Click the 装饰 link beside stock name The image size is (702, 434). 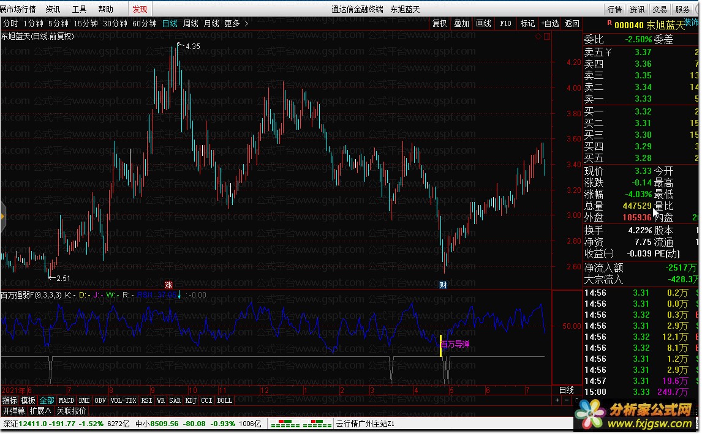coord(692,22)
